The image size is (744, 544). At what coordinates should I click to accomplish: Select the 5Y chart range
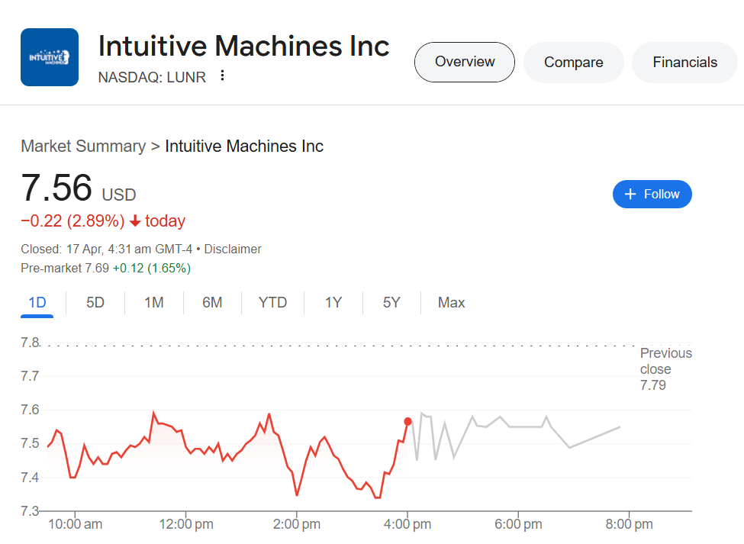(391, 303)
